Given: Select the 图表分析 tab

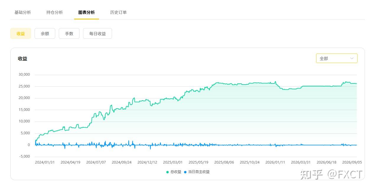Looking at the screenshot, I should [x=87, y=12].
